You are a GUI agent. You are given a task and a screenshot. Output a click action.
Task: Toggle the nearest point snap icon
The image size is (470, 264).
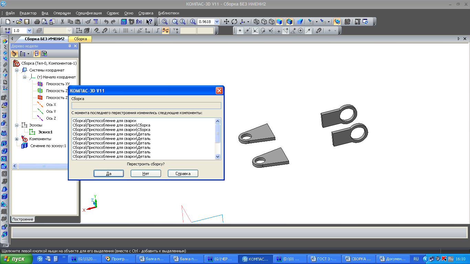tap(240, 31)
